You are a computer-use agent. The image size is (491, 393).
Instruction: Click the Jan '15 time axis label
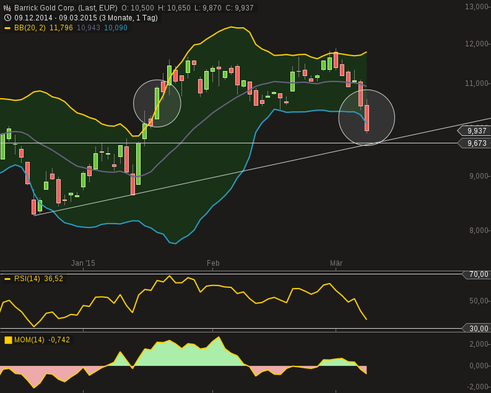[x=83, y=263]
